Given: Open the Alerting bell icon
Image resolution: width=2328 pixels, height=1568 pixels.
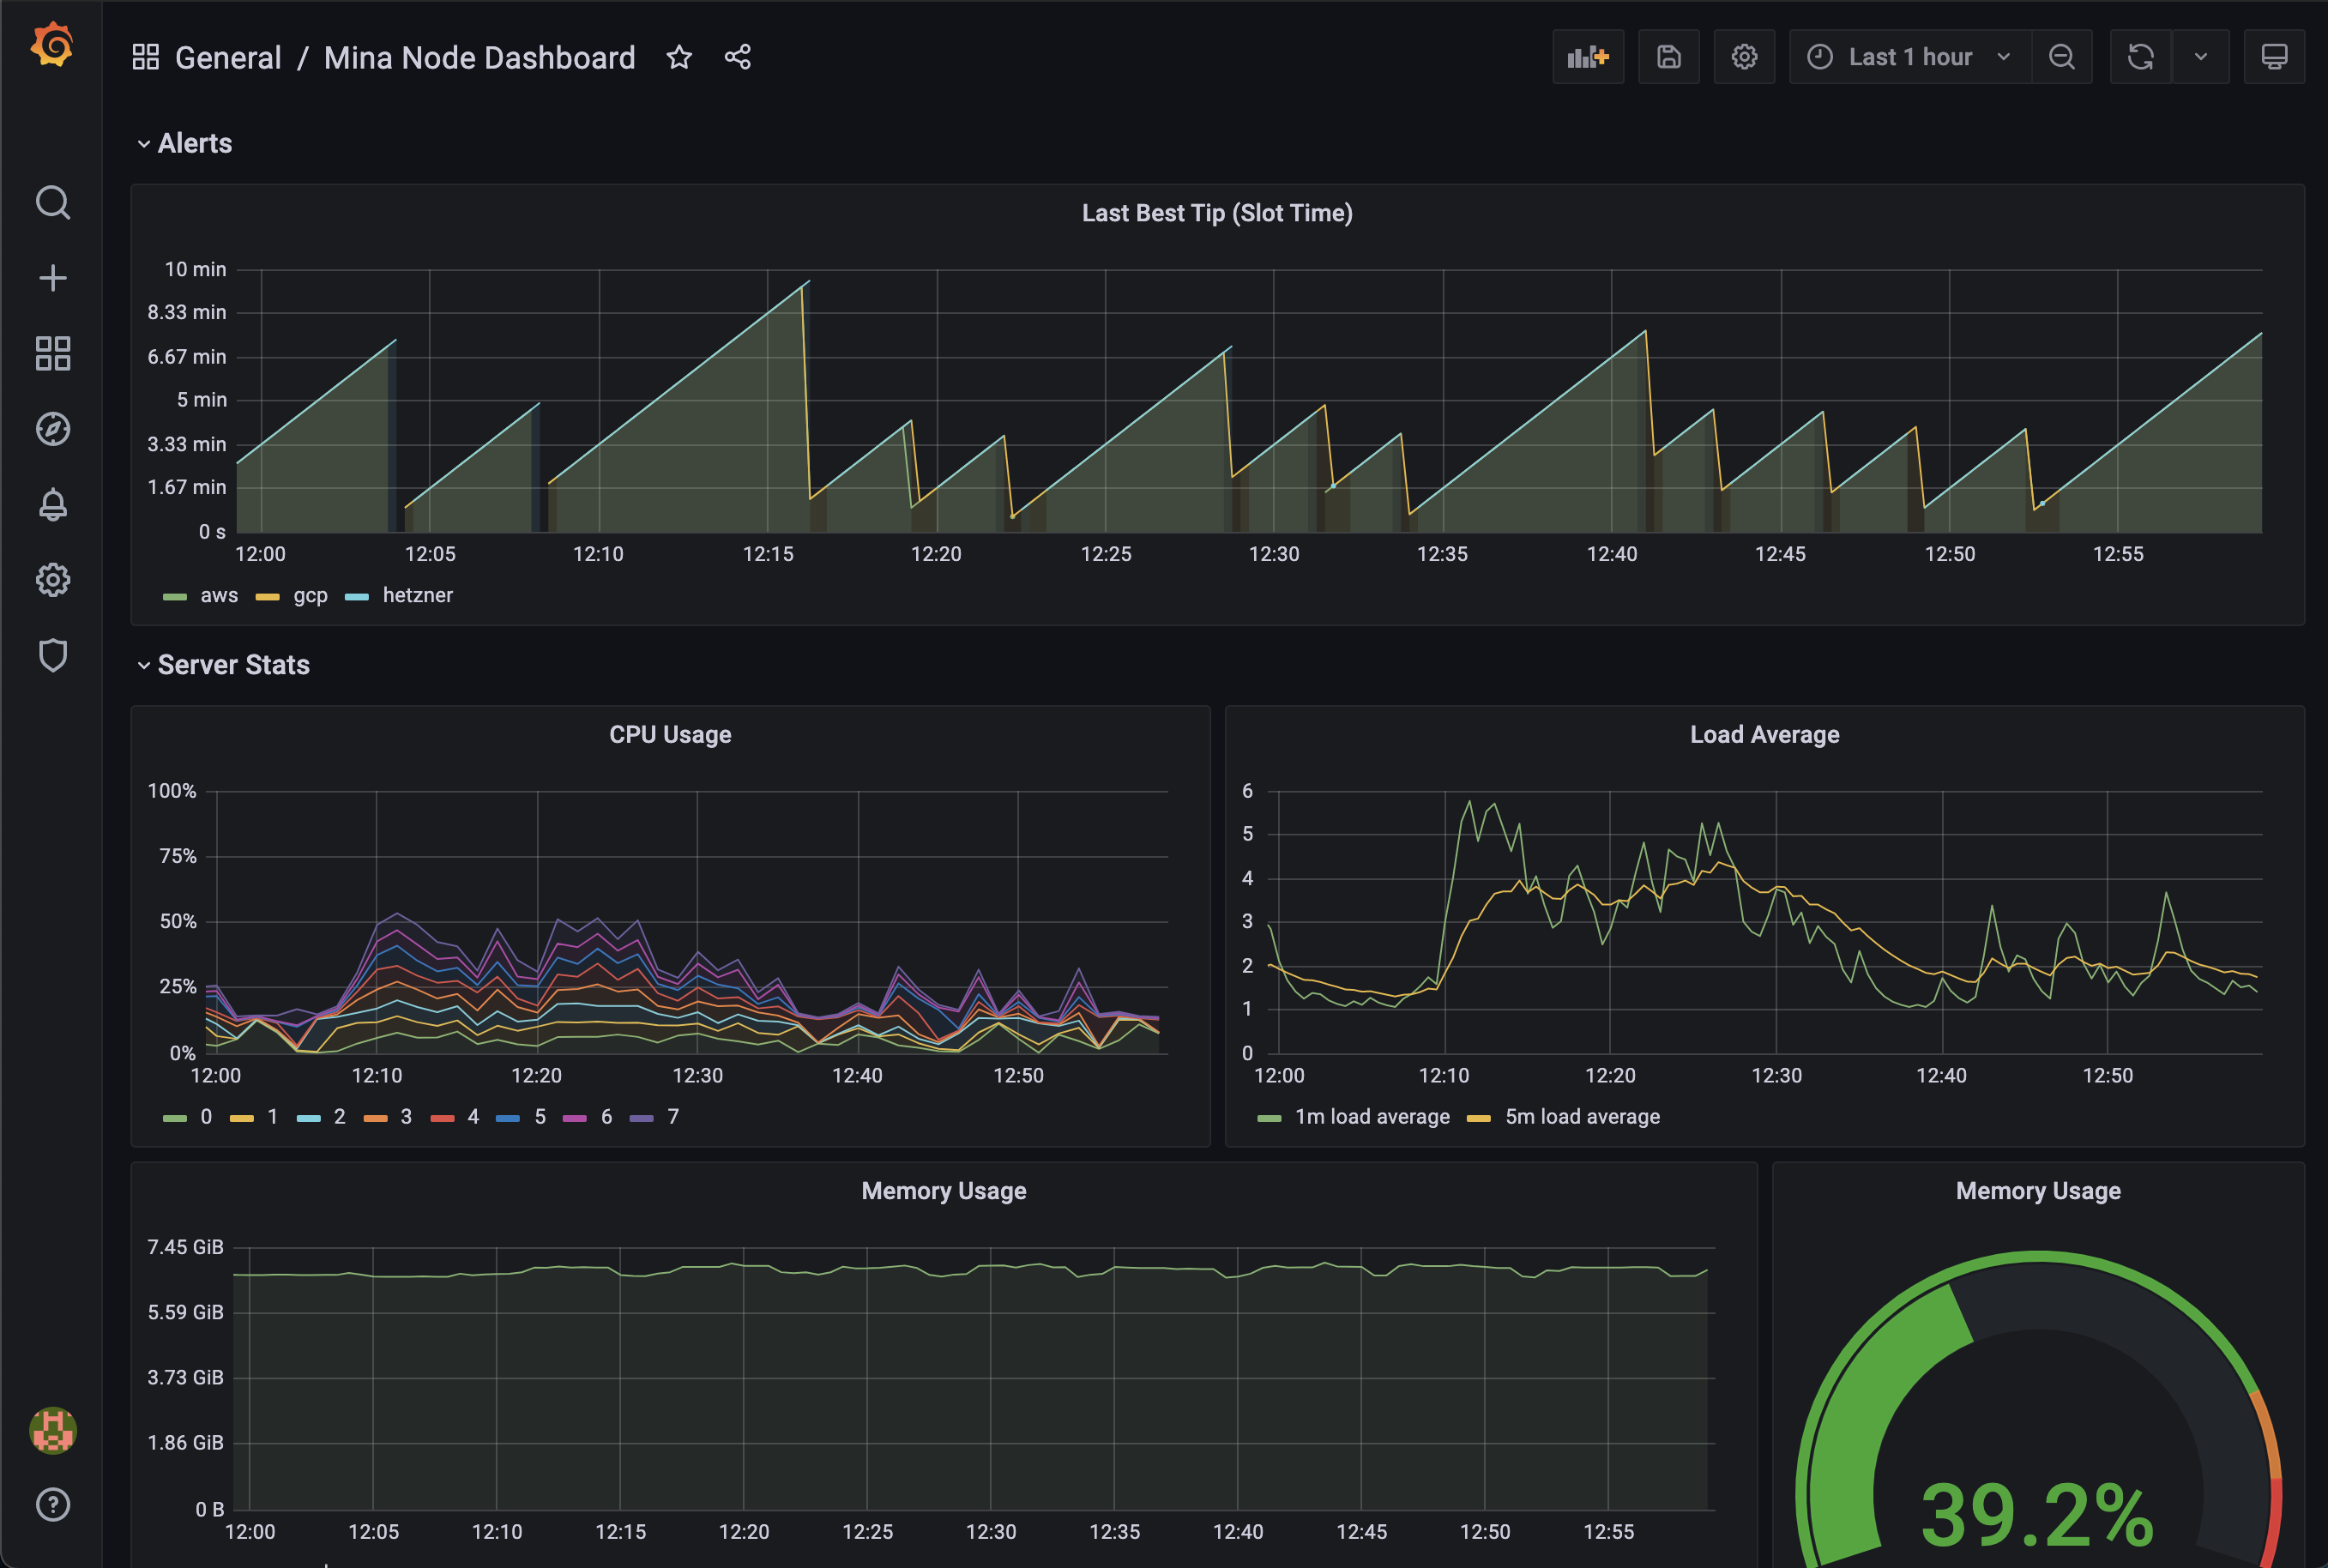Looking at the screenshot, I should click(52, 505).
